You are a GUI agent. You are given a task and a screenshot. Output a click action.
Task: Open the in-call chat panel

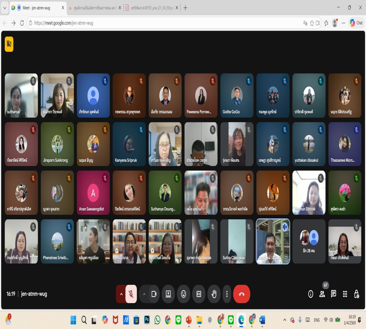(333, 294)
